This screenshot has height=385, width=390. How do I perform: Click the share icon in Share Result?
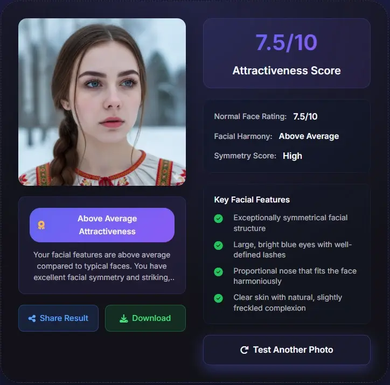click(32, 318)
